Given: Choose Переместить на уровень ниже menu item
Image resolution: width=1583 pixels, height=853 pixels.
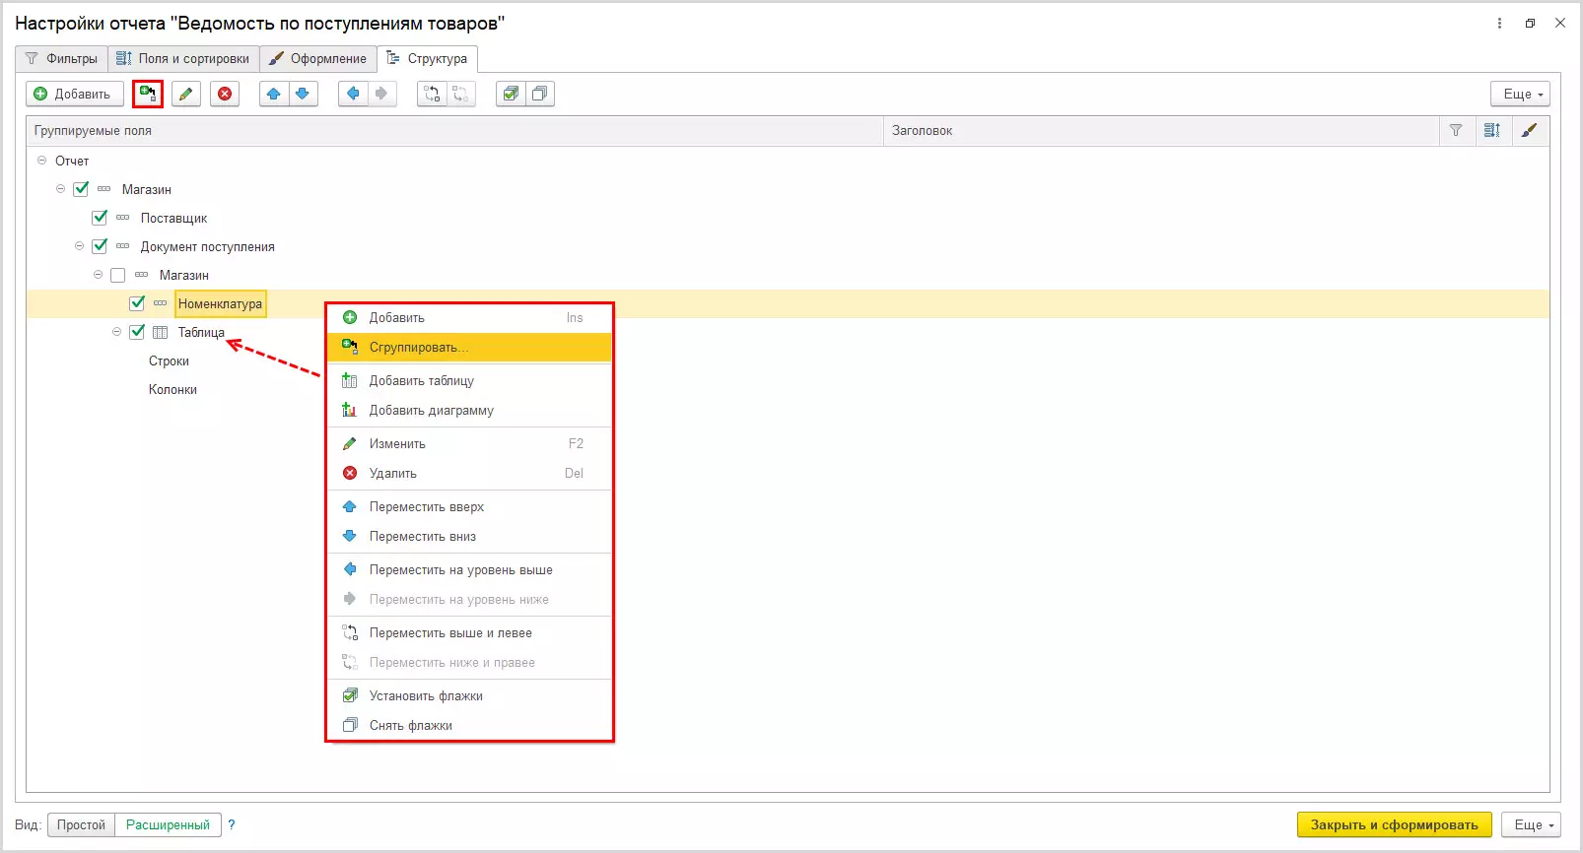Looking at the screenshot, I should coord(469,600).
